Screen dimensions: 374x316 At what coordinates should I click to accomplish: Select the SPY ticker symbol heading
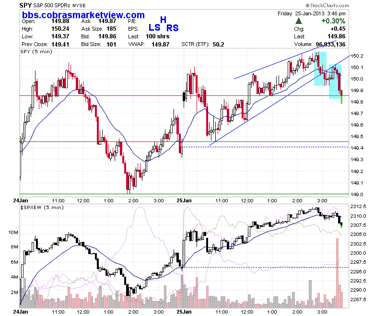tap(25, 5)
